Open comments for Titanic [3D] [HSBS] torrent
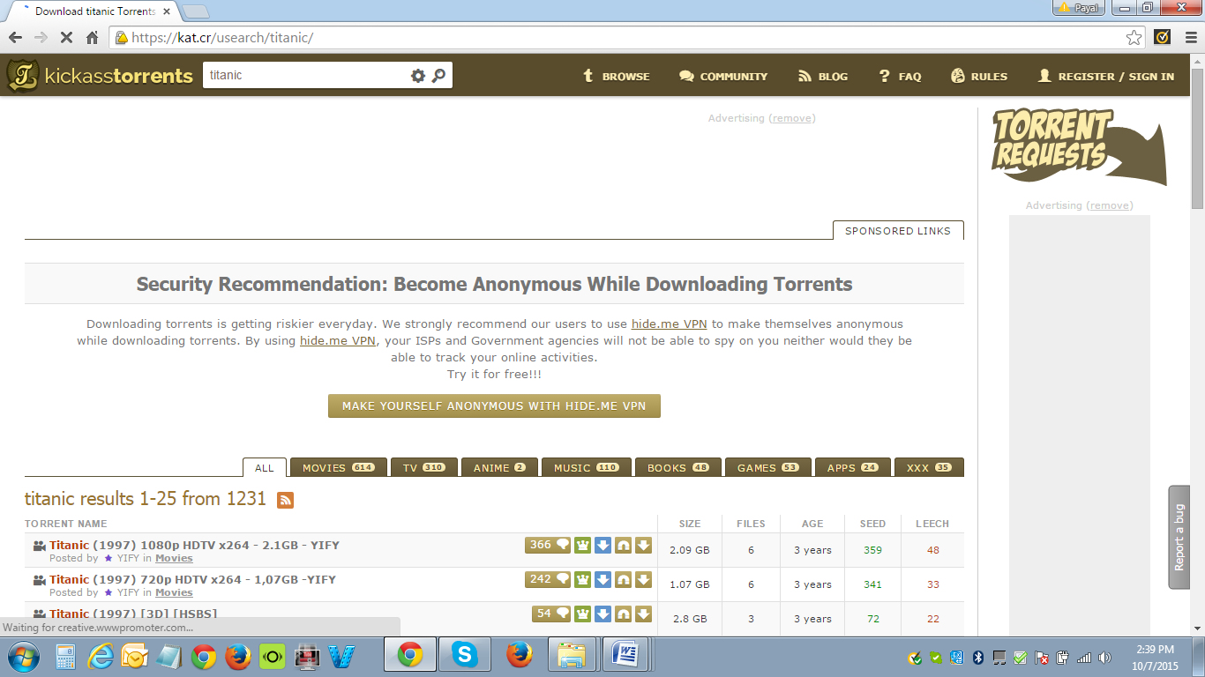This screenshot has width=1205, height=677. 551,614
